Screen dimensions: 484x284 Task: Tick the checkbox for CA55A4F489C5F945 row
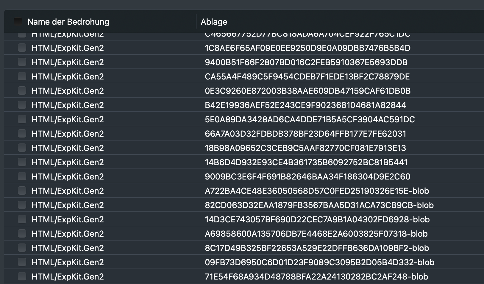[x=22, y=76]
